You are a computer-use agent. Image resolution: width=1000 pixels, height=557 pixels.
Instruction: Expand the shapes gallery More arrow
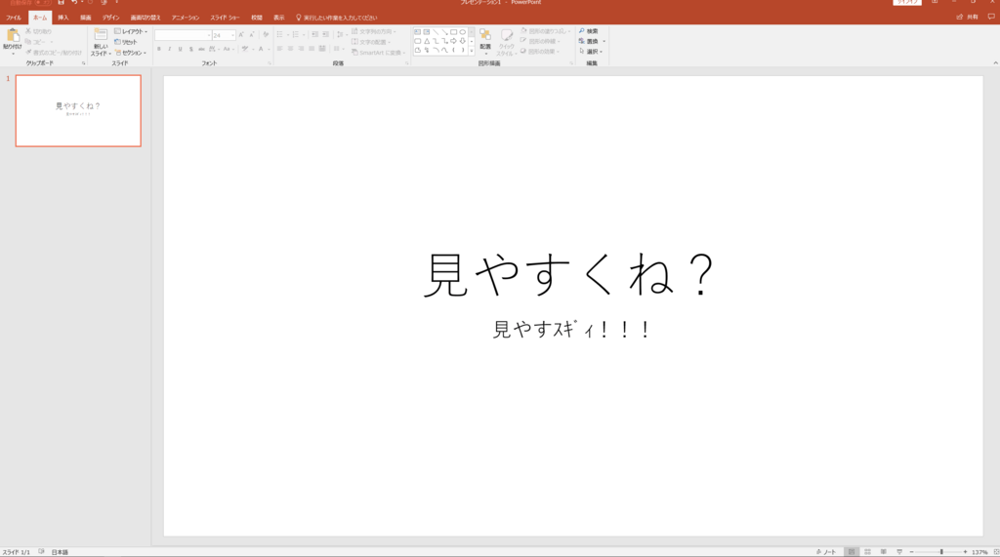pyautogui.click(x=472, y=51)
